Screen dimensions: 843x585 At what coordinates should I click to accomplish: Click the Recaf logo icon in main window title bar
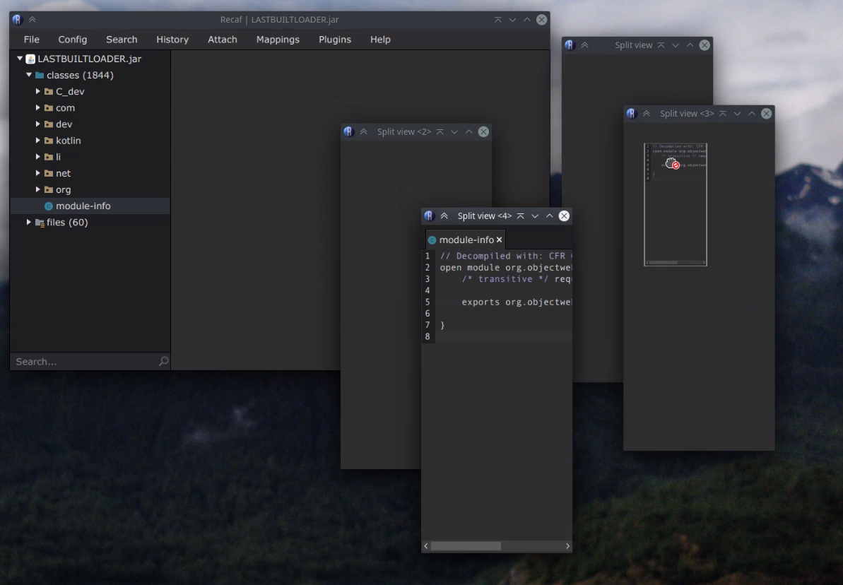17,19
